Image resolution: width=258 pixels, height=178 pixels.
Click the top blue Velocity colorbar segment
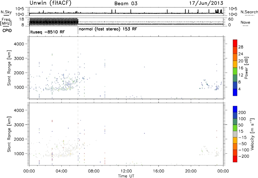pyautogui.click(x=235, y=109)
